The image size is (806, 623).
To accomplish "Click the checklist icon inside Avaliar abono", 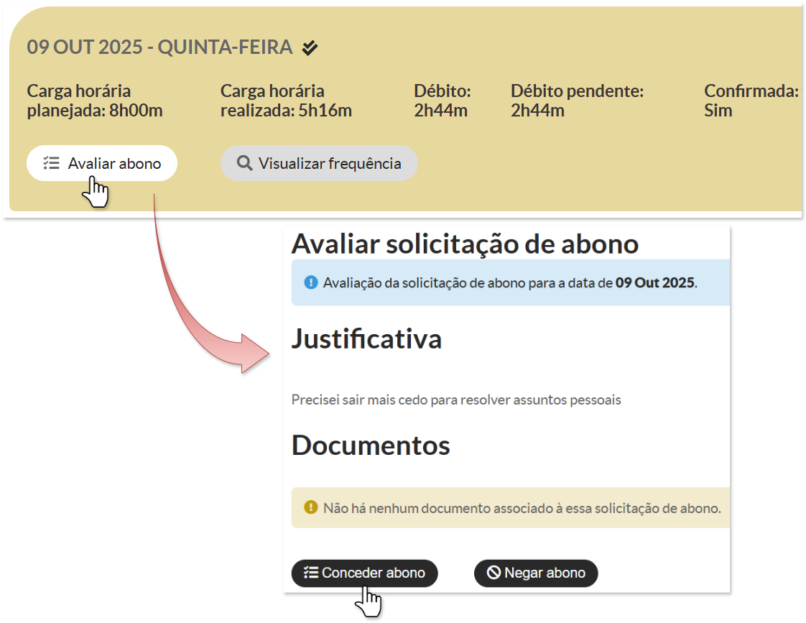I will pyautogui.click(x=51, y=163).
